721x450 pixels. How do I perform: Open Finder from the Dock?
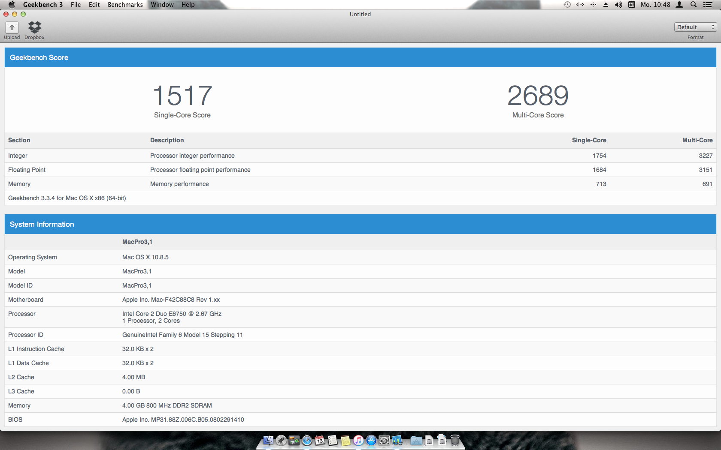point(268,440)
